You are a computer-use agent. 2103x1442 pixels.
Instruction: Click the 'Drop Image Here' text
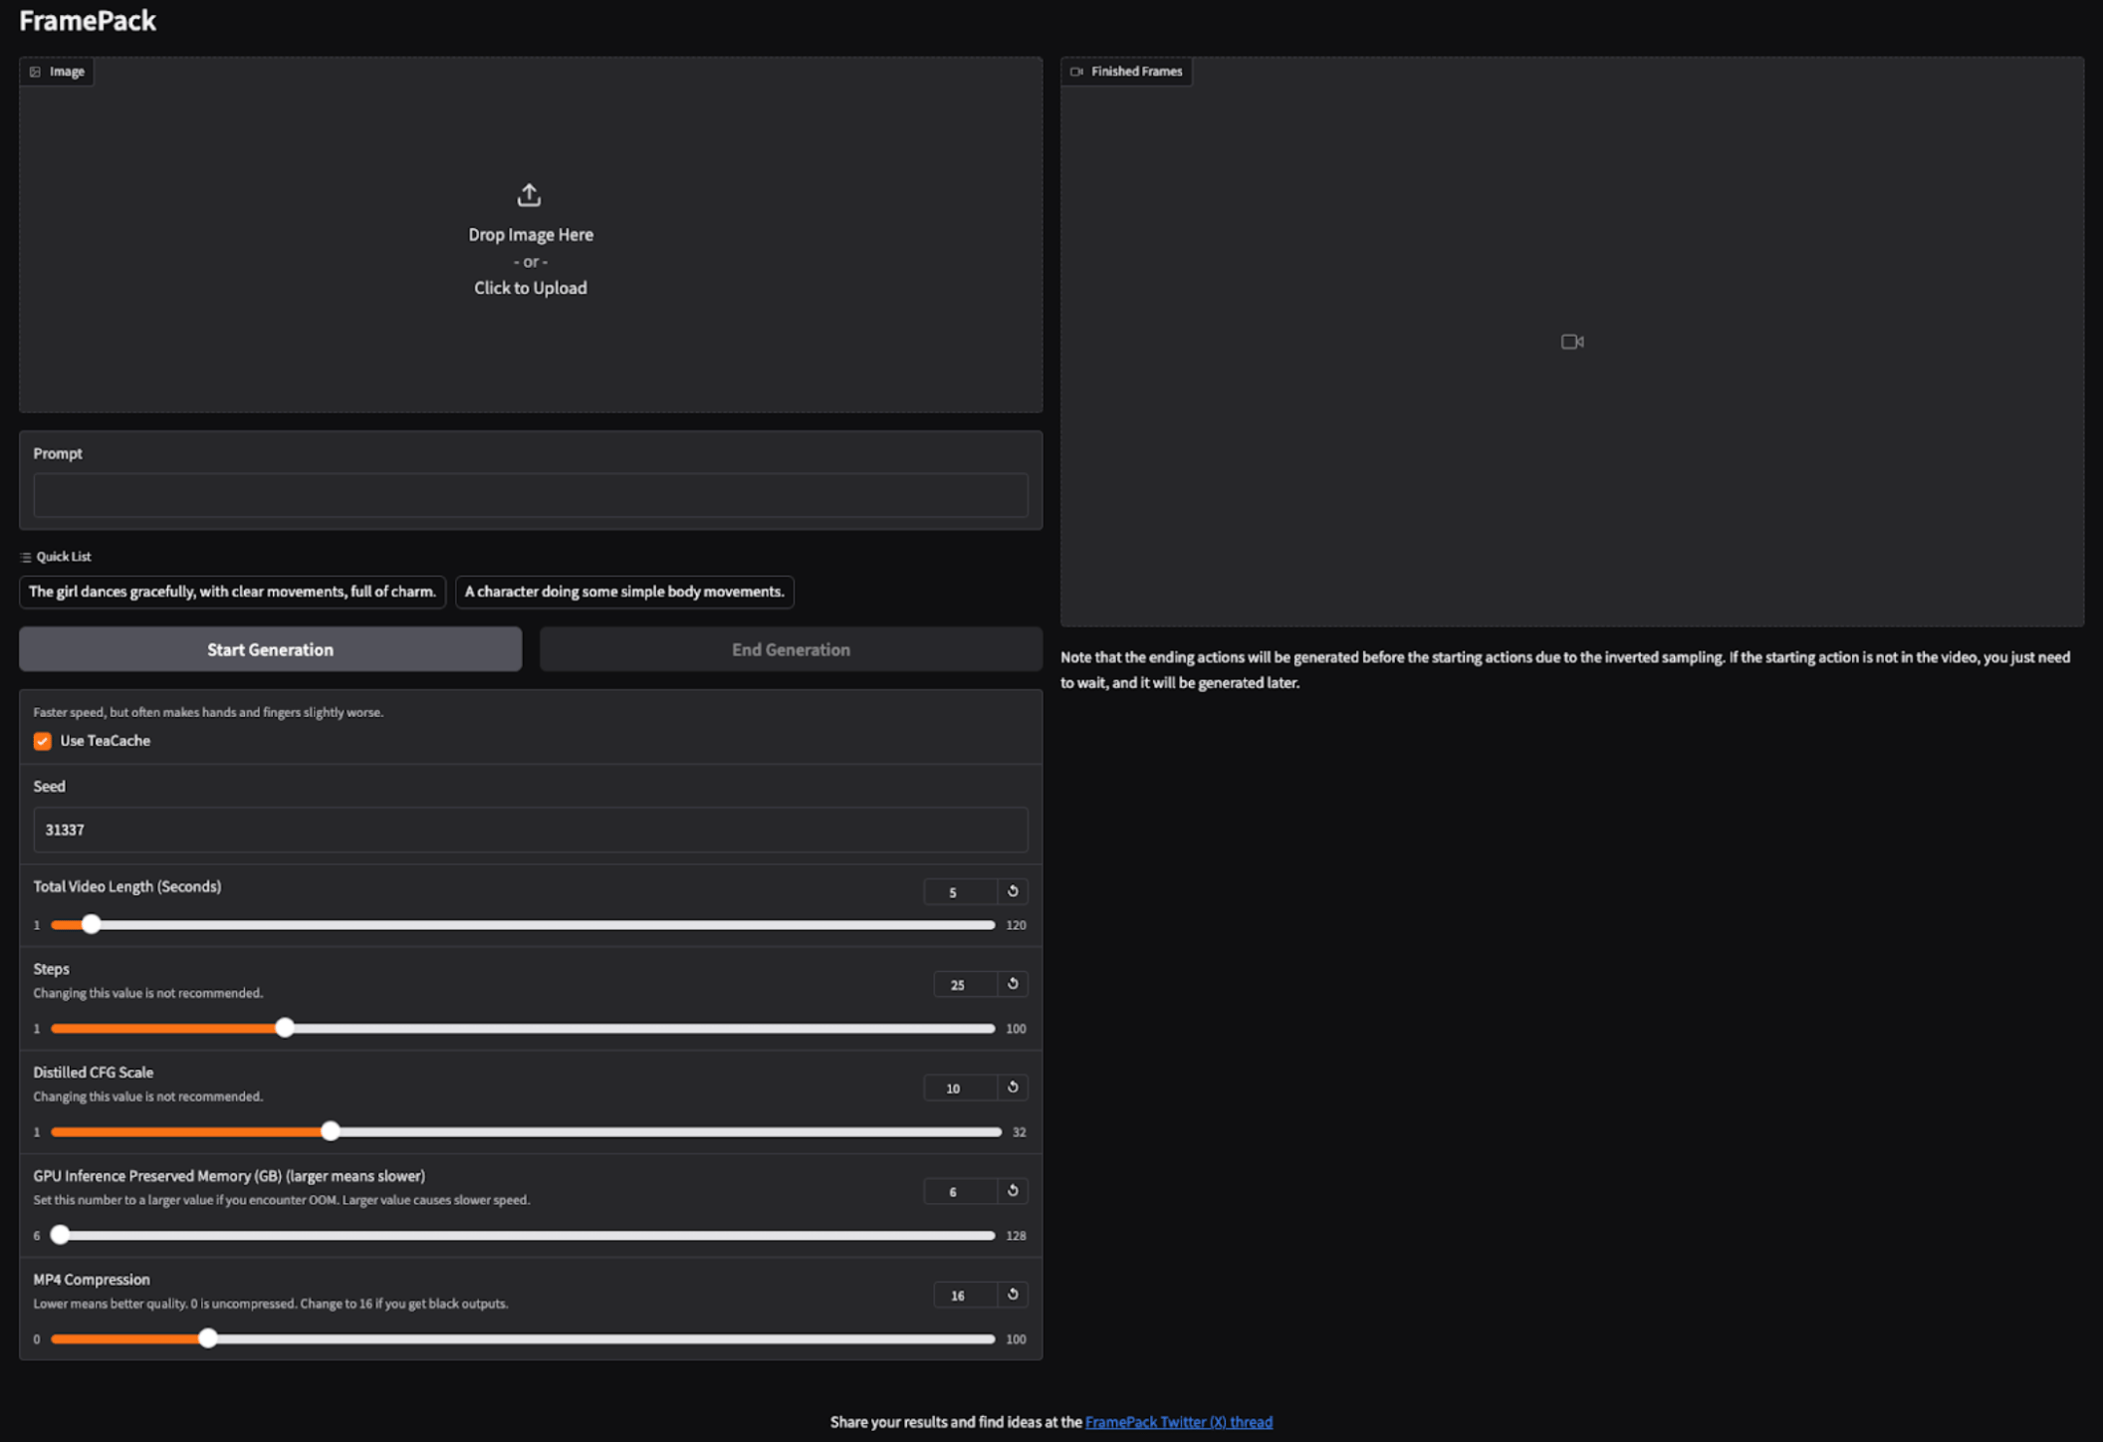tap(531, 235)
